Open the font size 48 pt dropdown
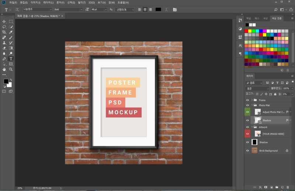Screen dimensions: 295x191 tap(105, 9)
